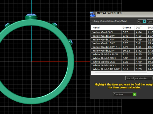153x114 pixels.
Task: Click the 10.13 grams value
Action: tap(126, 51)
